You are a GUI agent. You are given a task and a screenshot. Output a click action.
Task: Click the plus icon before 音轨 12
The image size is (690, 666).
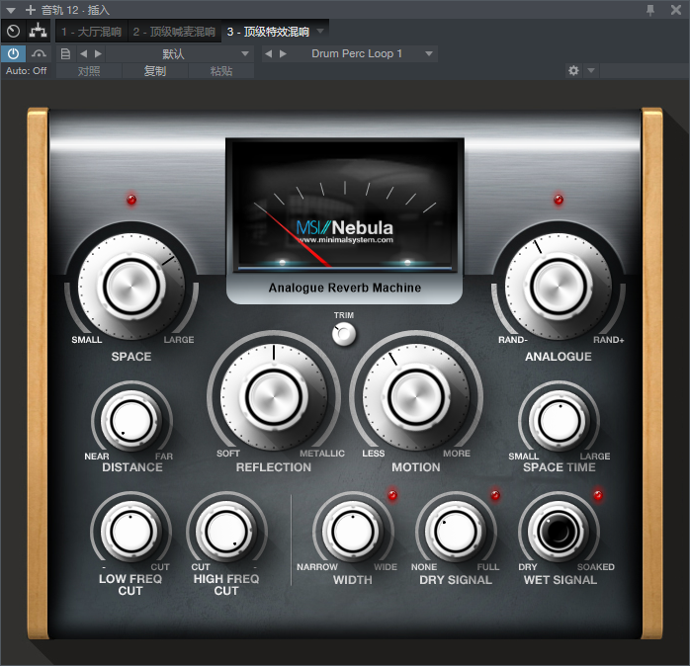[31, 10]
